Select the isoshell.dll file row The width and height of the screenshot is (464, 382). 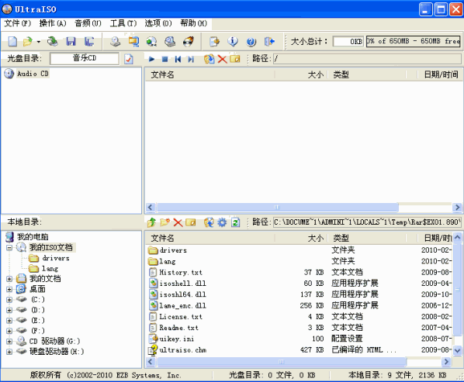299,284
